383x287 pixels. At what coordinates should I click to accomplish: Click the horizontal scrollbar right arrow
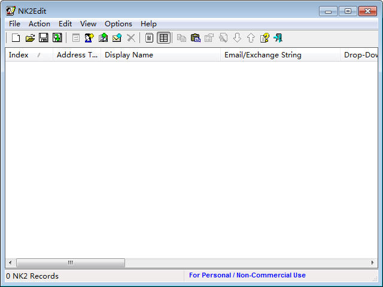coord(372,263)
